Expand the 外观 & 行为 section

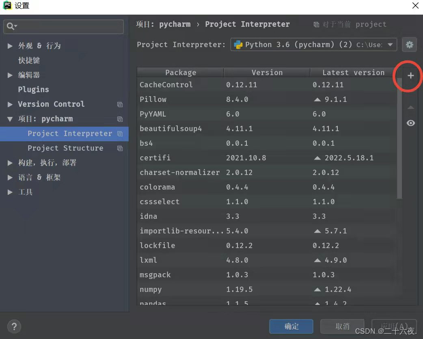tap(10, 46)
